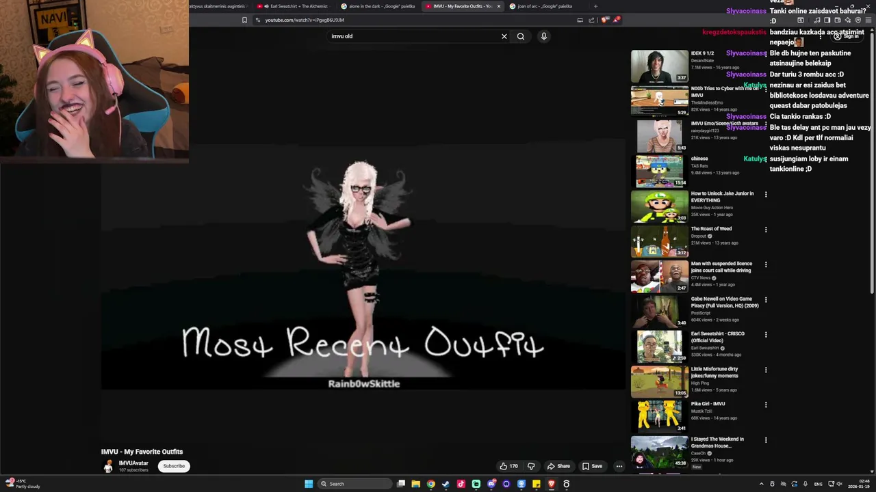Open File Explorer from taskbar

[x=415, y=484]
